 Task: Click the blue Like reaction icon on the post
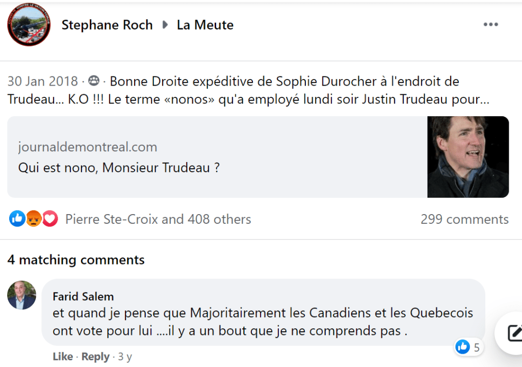click(17, 219)
